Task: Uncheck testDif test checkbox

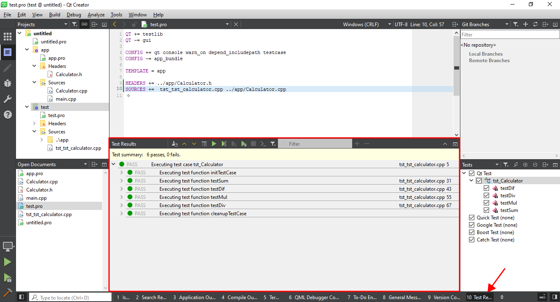Action: 486,188
